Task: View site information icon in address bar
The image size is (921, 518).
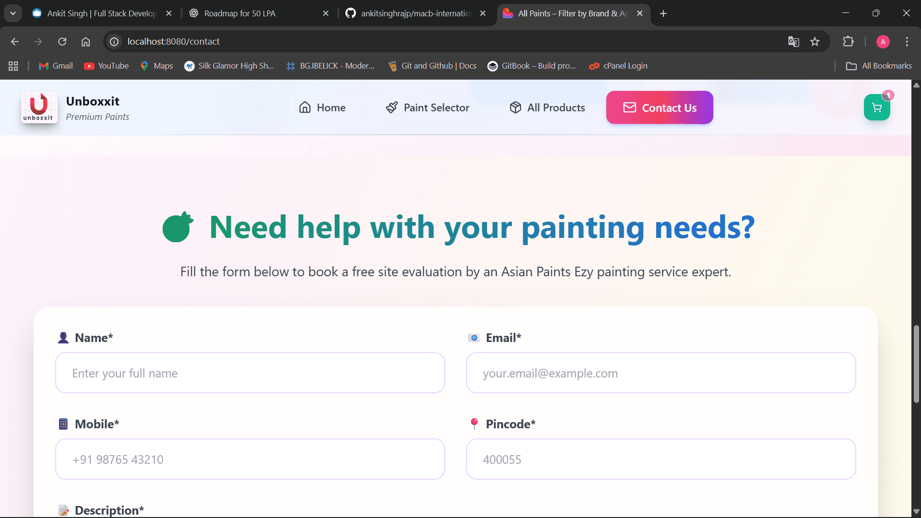Action: [x=114, y=42]
